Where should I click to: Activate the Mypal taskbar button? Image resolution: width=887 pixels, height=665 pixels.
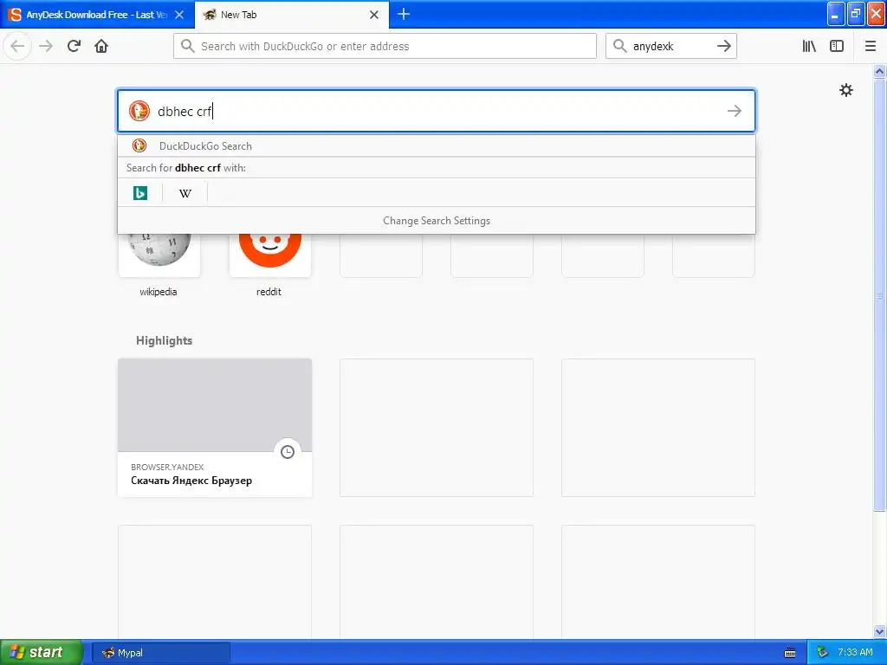(x=160, y=653)
